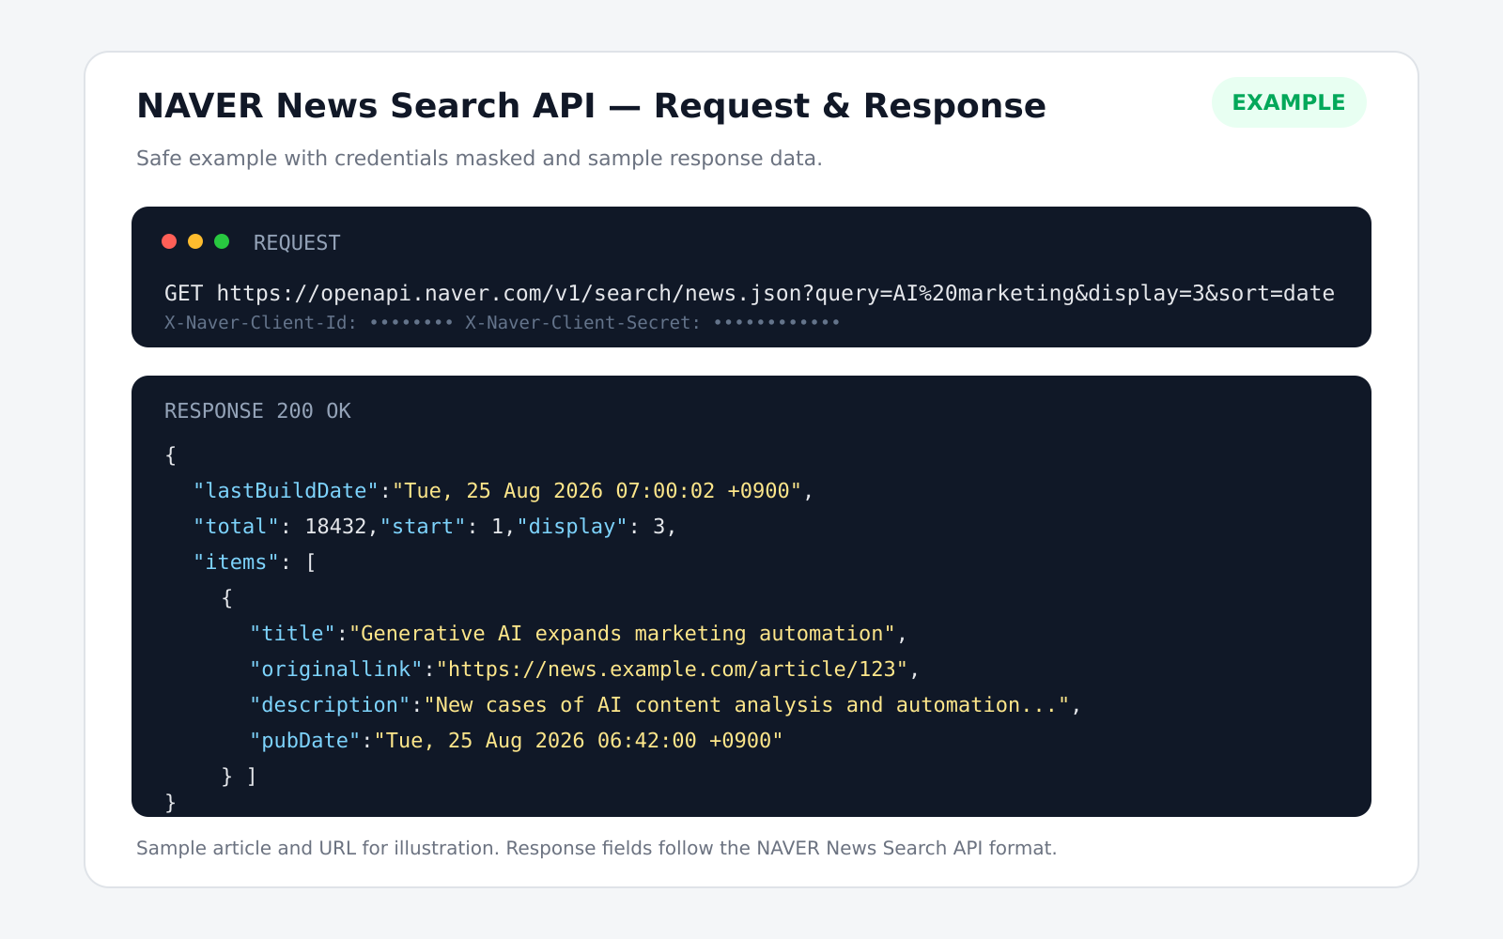1503x939 pixels.
Task: Click the "Generative AI expands marketing automation" title value
Action: pyautogui.click(x=621, y=633)
